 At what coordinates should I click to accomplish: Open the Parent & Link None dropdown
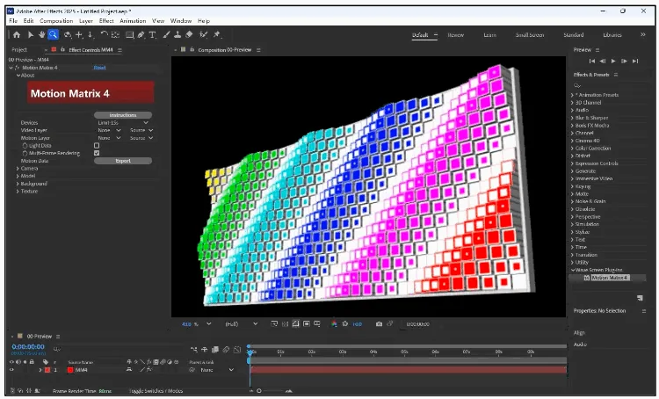point(216,370)
